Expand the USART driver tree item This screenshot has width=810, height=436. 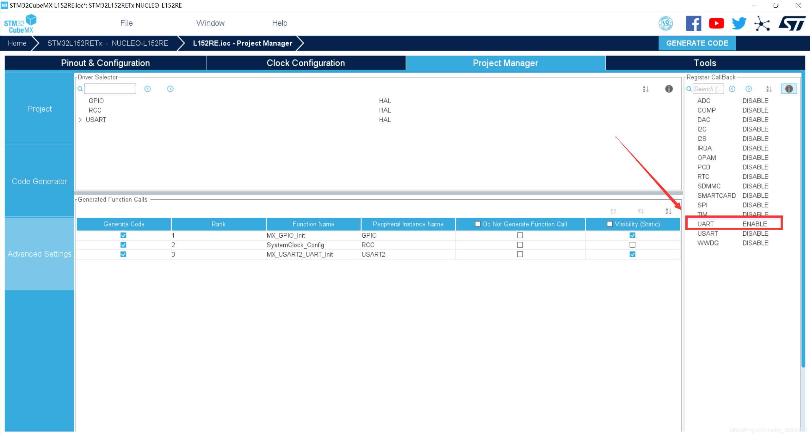tap(80, 120)
